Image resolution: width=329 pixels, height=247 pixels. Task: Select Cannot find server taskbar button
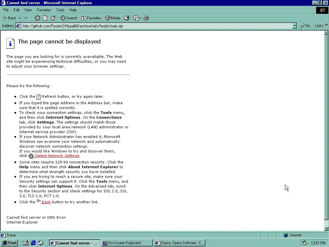[x=75, y=243]
